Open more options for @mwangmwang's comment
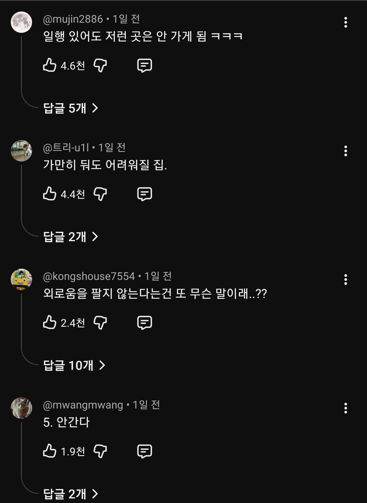Screen dimensions: 367x503 346,408
